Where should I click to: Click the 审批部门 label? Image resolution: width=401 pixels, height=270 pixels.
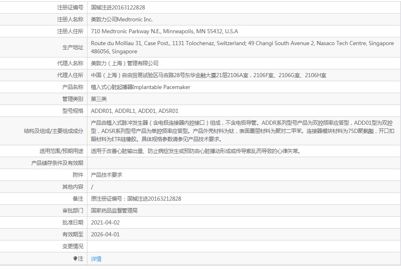(x=73, y=211)
